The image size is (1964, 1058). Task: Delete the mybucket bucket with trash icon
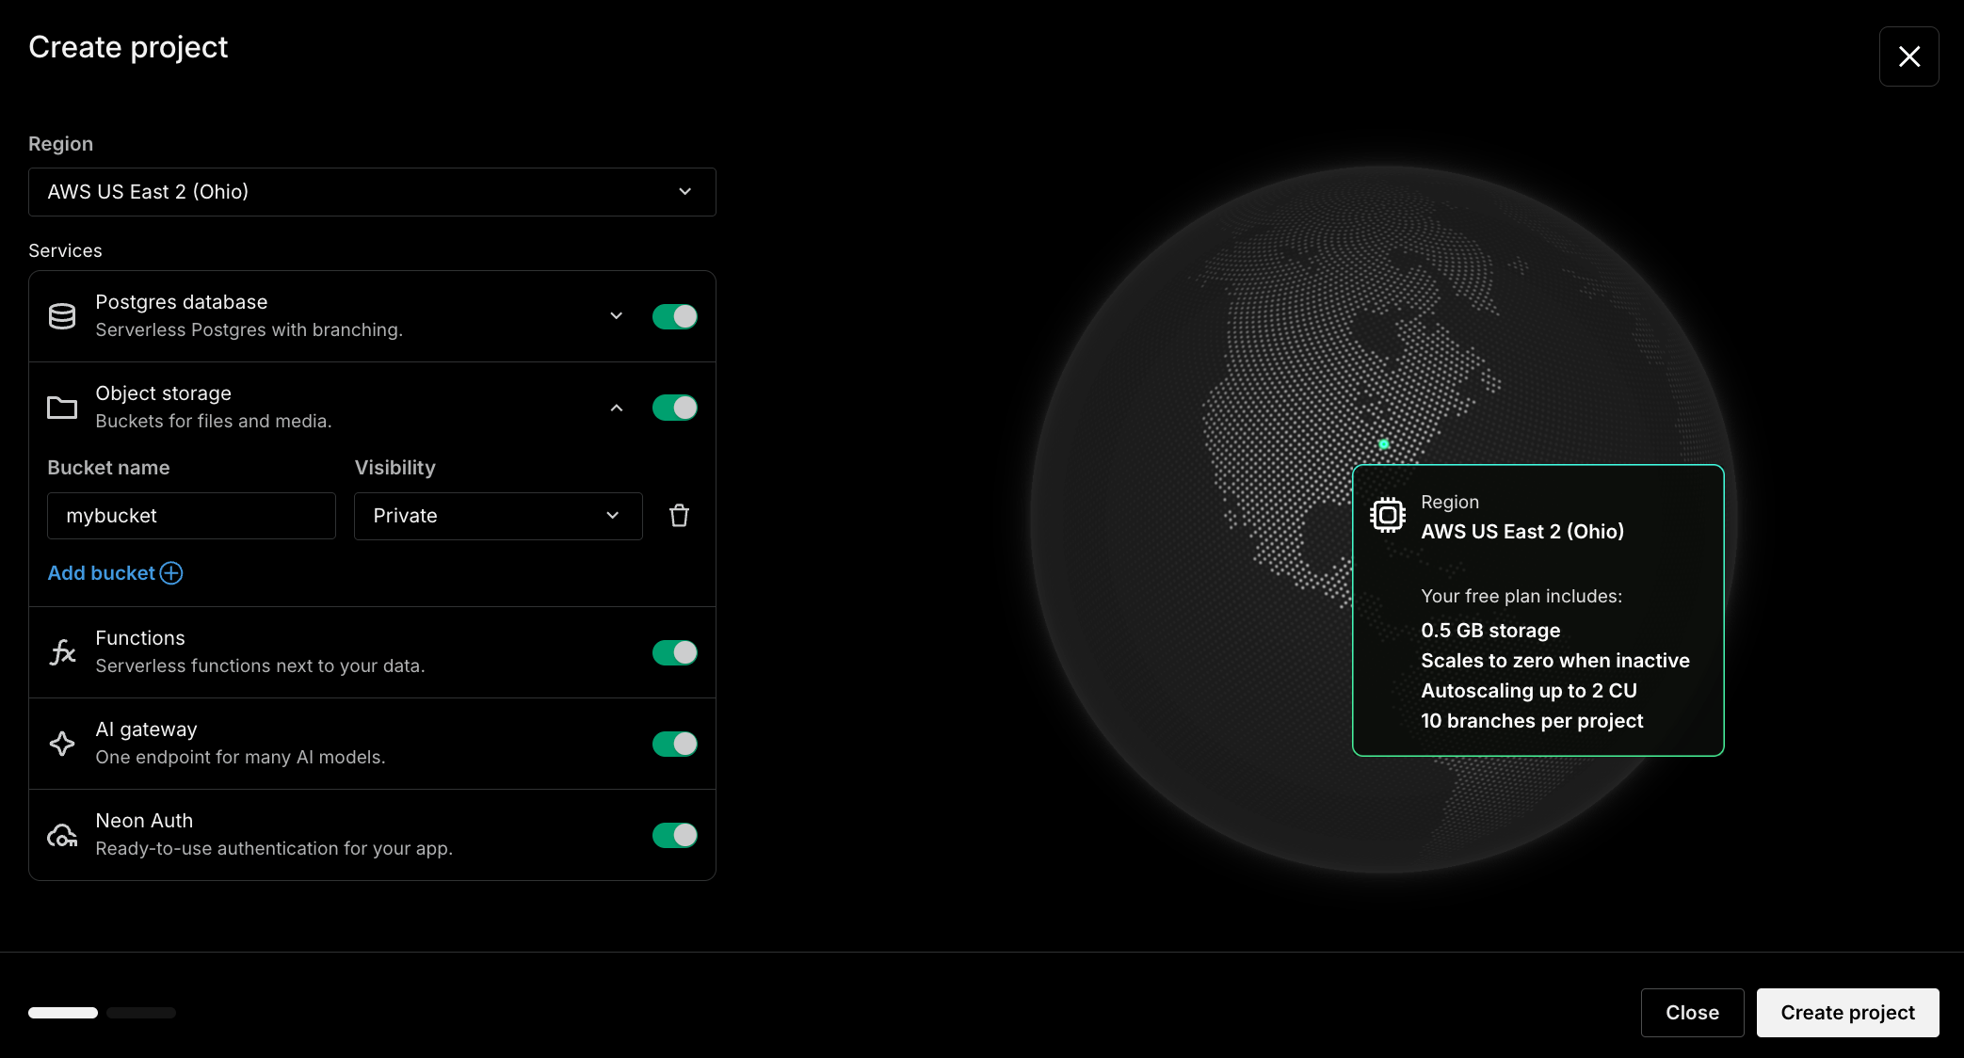679,516
